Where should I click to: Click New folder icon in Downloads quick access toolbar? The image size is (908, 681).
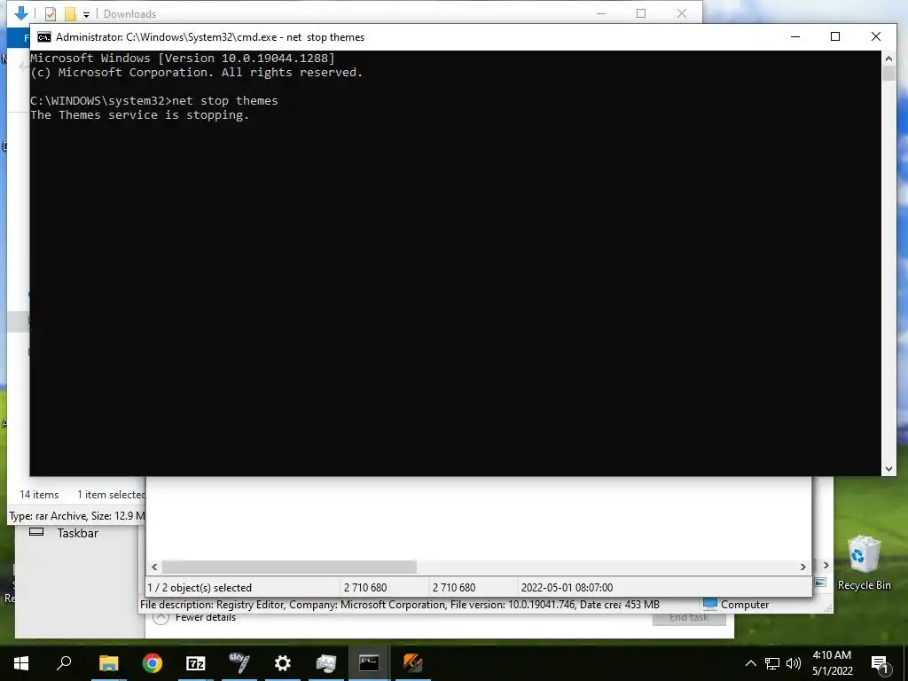click(x=70, y=13)
